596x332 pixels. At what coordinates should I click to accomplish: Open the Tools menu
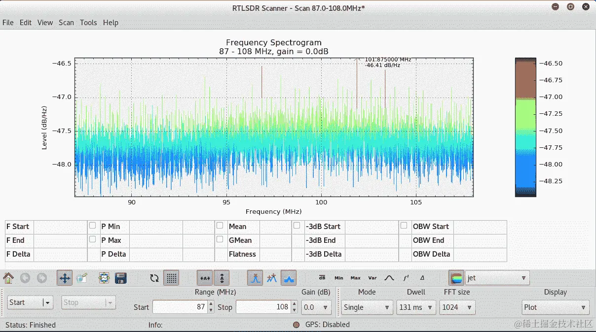[x=88, y=23]
